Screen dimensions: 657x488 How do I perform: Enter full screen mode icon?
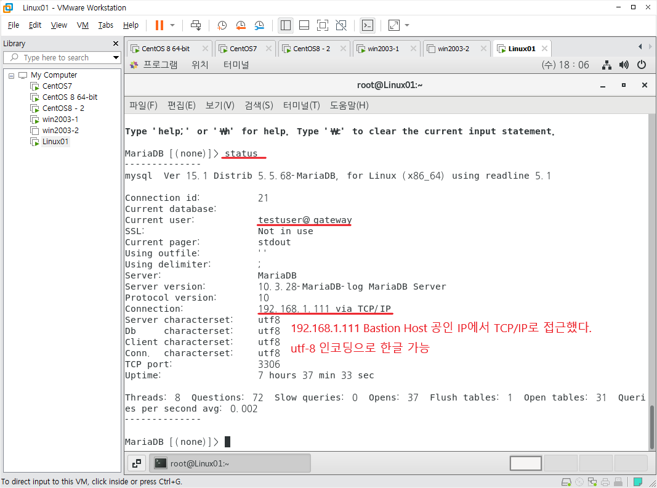323,25
